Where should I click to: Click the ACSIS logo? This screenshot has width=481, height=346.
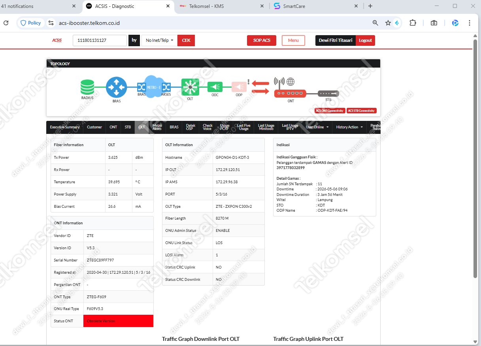[x=57, y=40]
